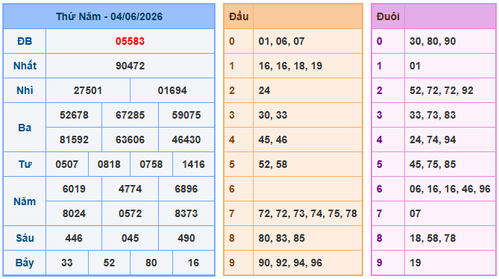499x279 pixels.
Task: Select Năm prize number 6019
Action: click(x=74, y=189)
